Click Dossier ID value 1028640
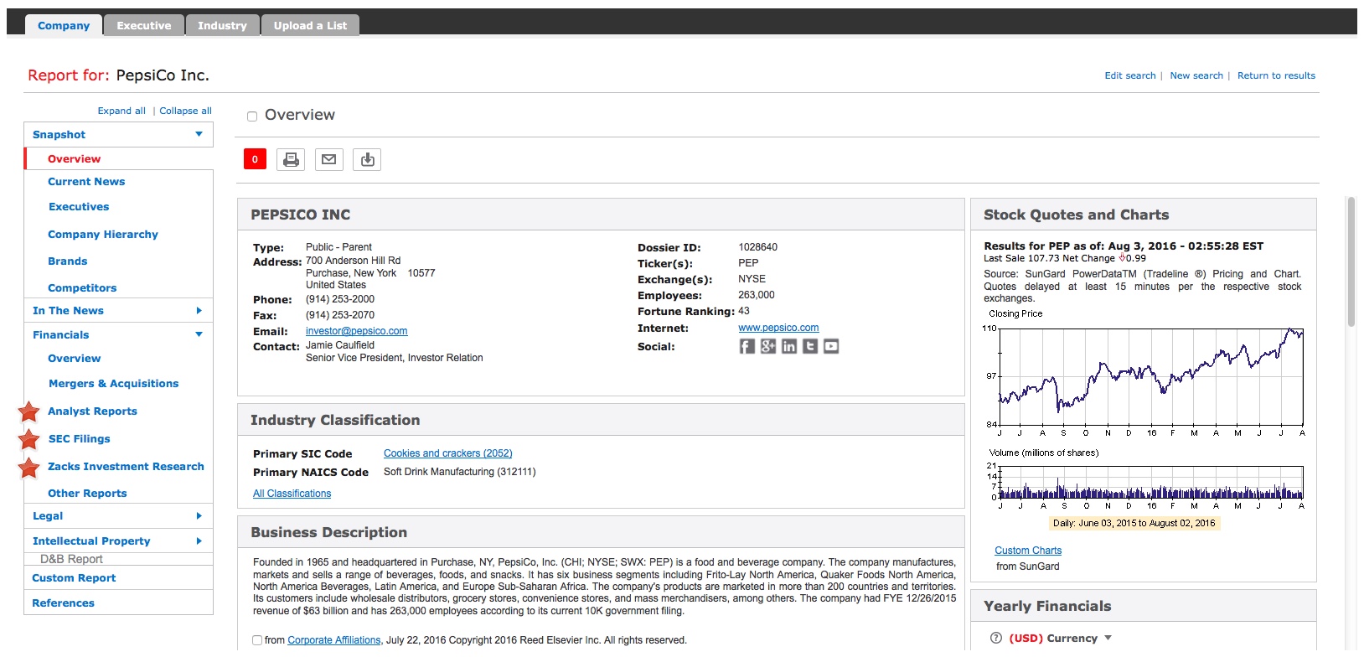 (x=757, y=247)
